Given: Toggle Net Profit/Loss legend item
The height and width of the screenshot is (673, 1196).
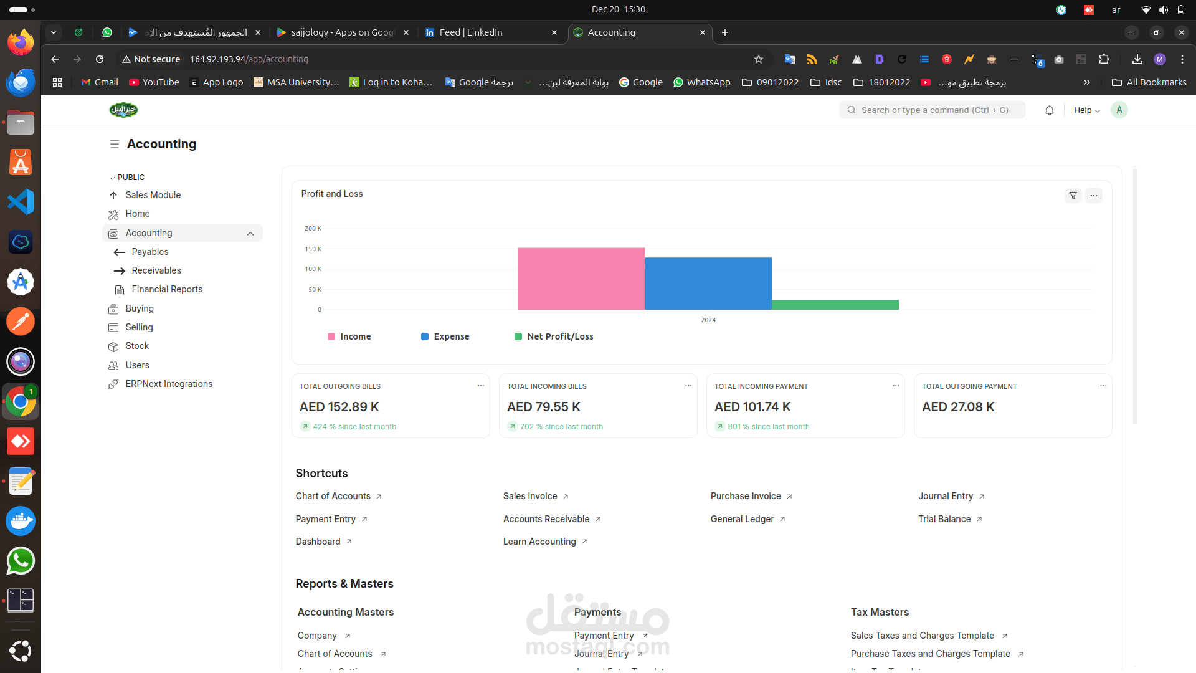Looking at the screenshot, I should [554, 336].
